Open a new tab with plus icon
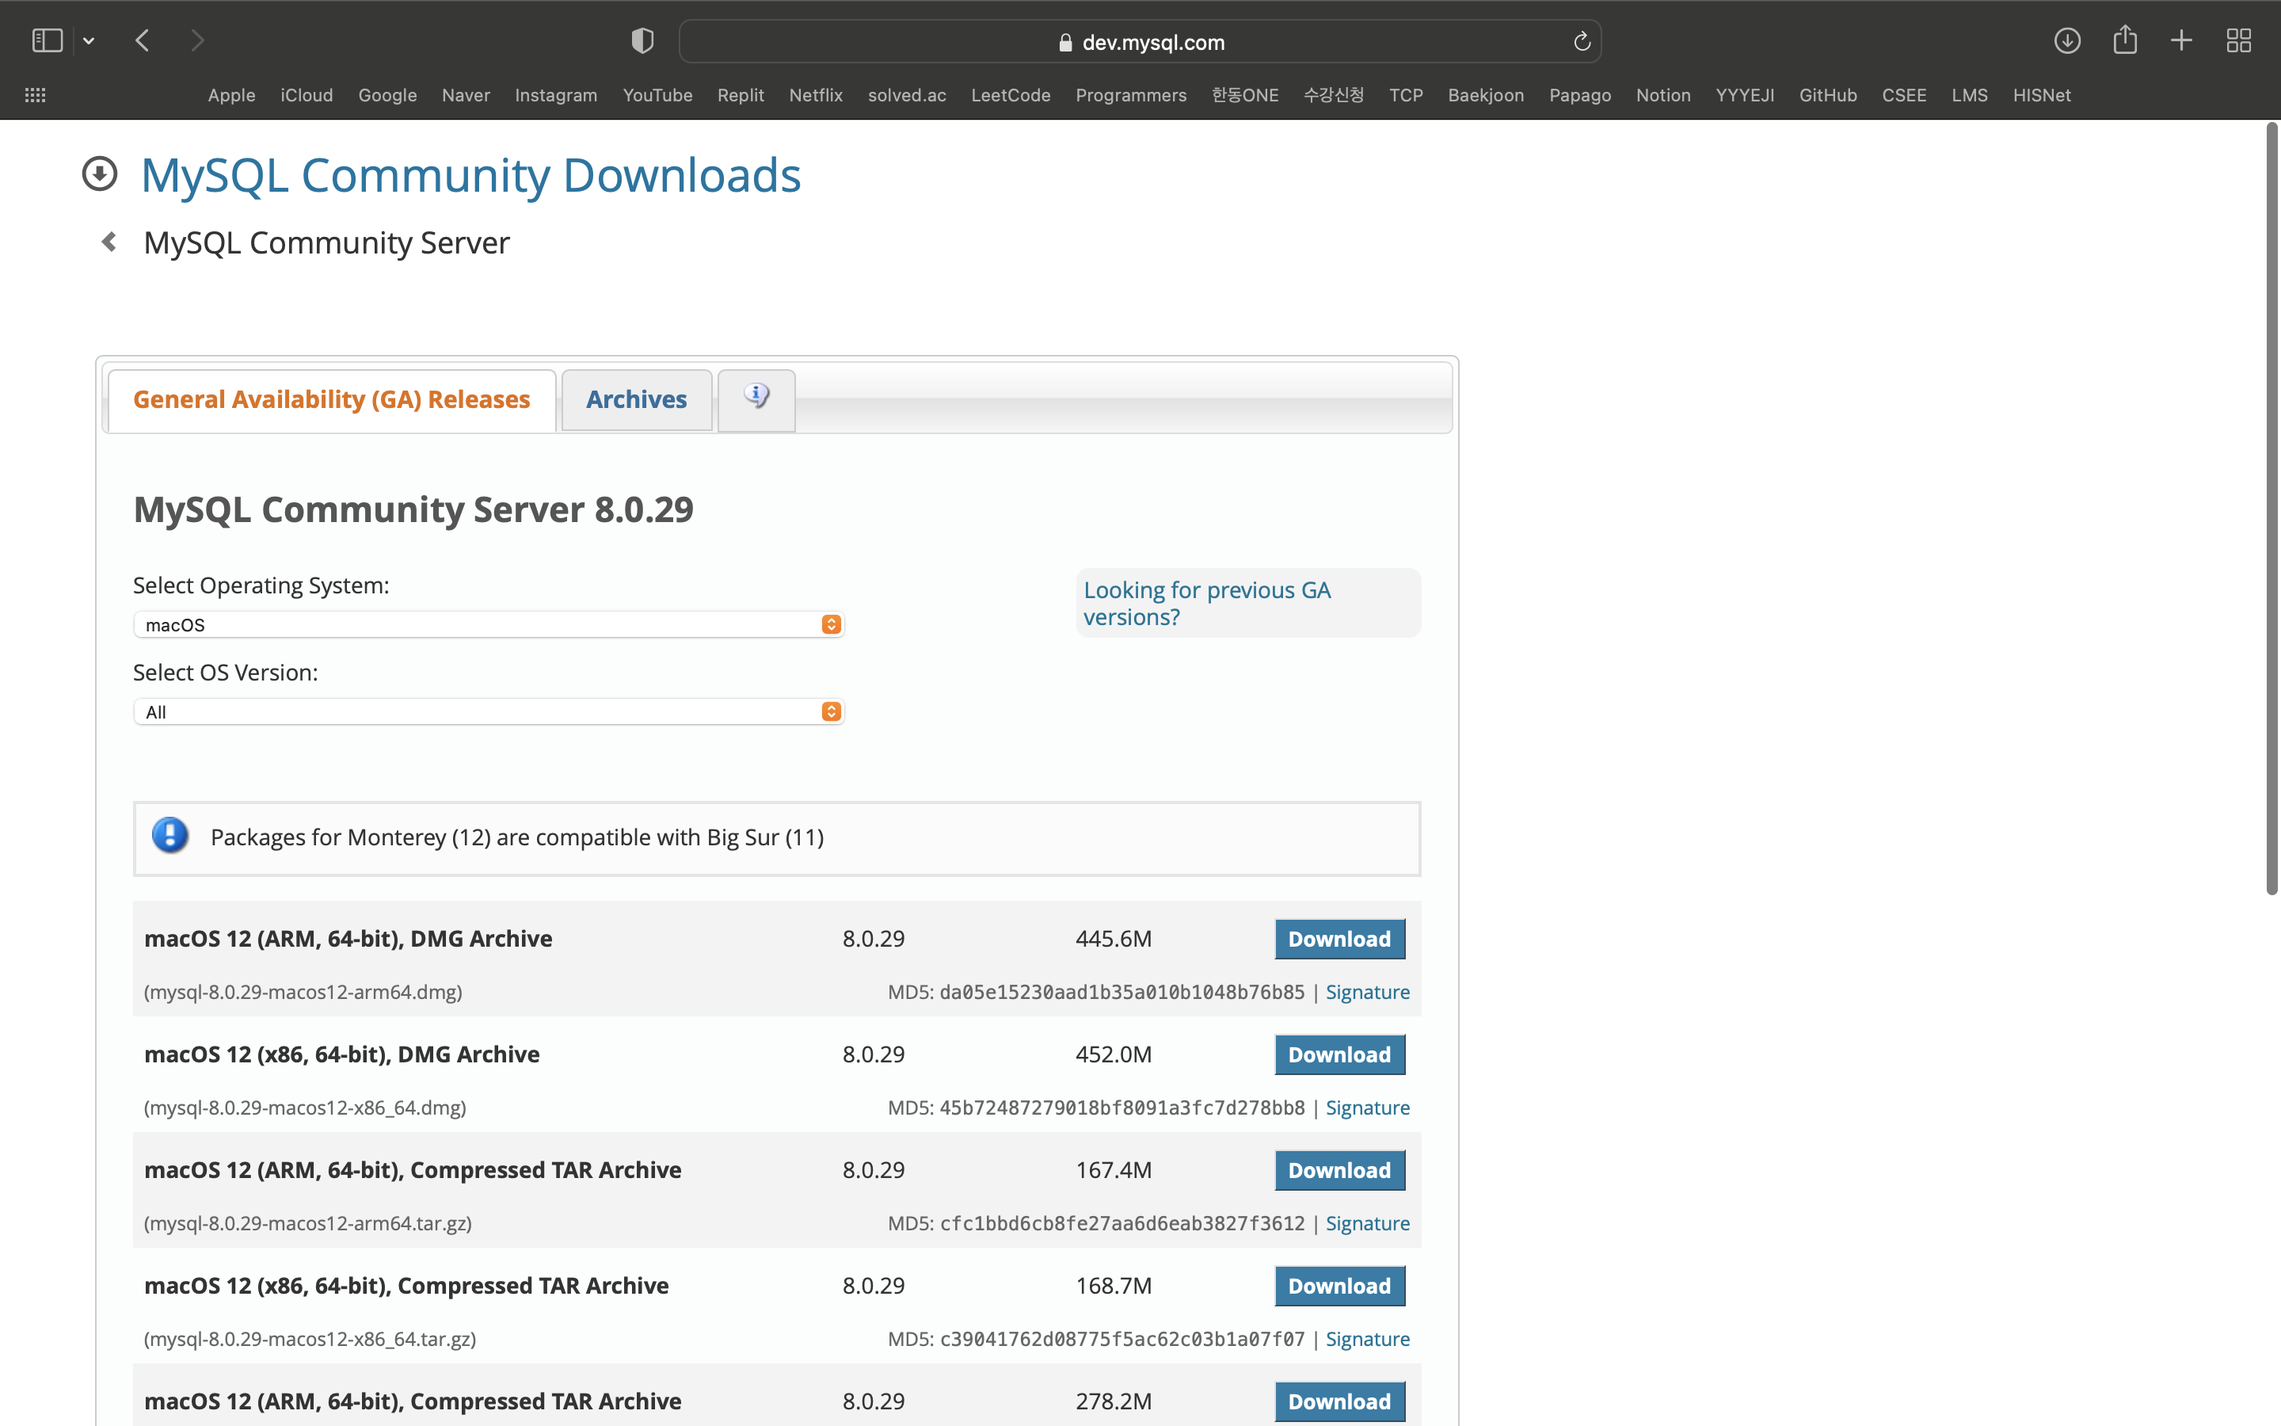 [2181, 40]
